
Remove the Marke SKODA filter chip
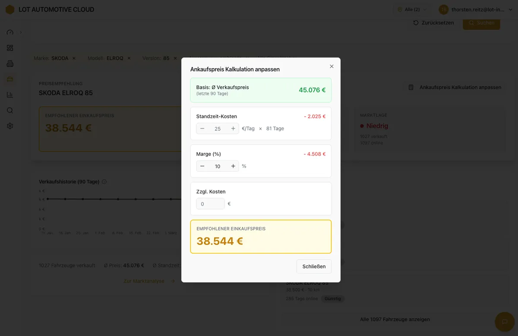coord(74,58)
